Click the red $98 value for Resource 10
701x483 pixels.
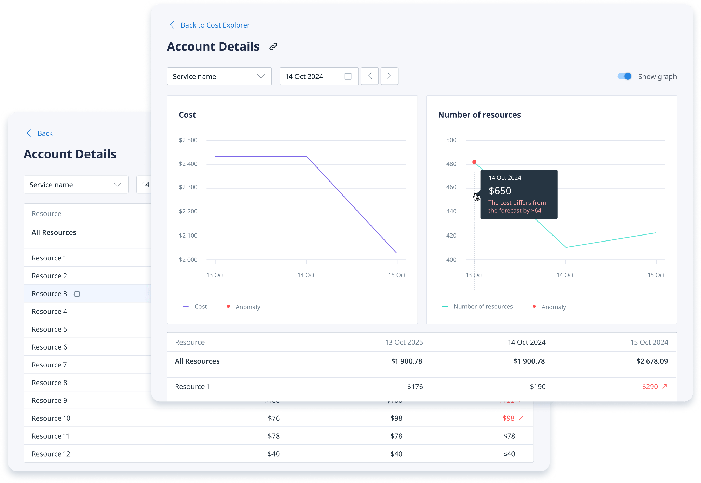tap(508, 418)
